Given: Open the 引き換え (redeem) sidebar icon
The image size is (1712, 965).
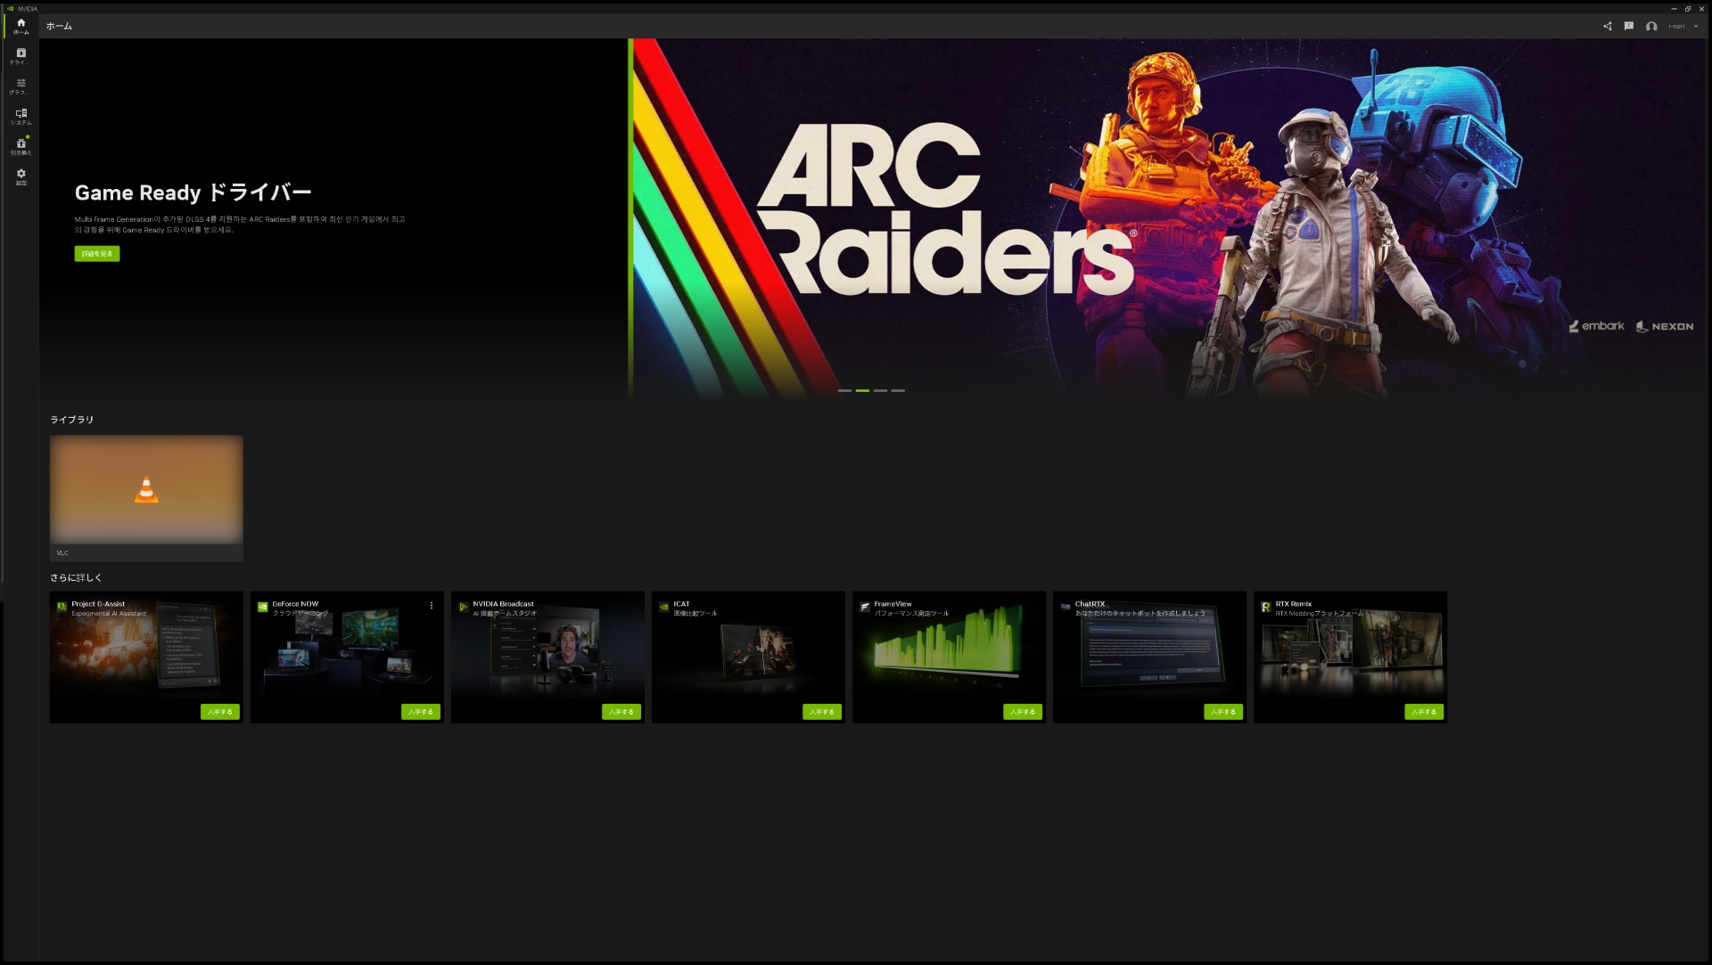Looking at the screenshot, I should (21, 145).
